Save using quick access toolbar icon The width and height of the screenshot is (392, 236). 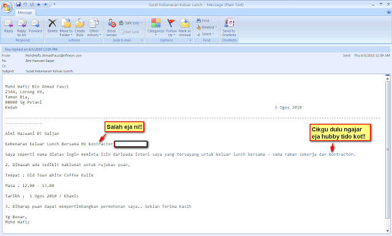(18, 4)
